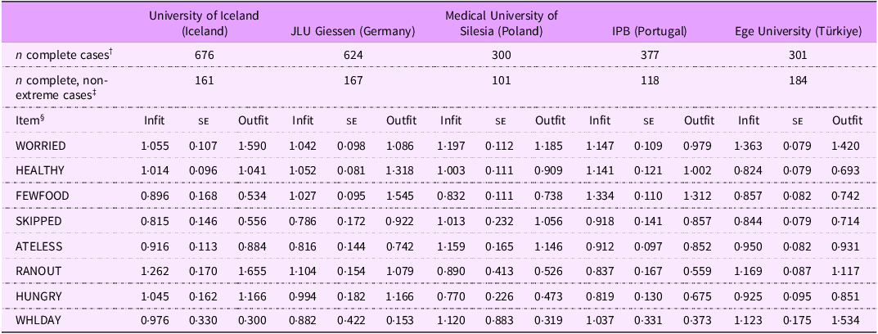
Task: Select the Item§ header cell
Action: click(x=31, y=120)
